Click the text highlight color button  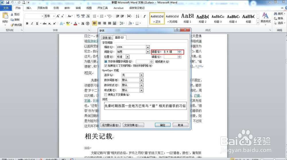tap(68, 24)
